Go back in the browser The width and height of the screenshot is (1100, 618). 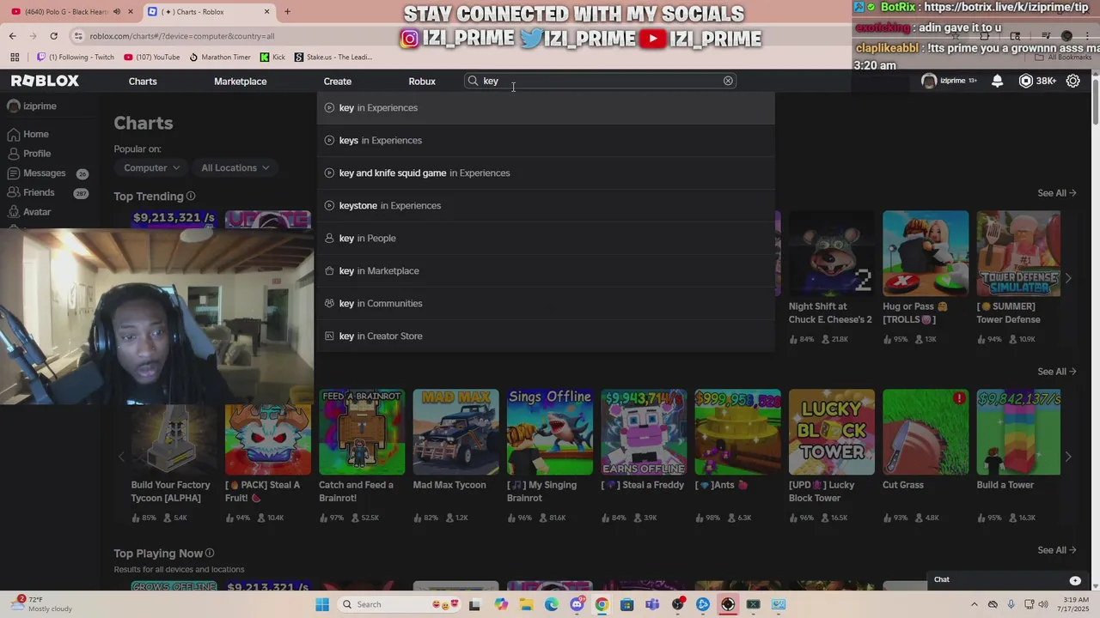click(13, 36)
